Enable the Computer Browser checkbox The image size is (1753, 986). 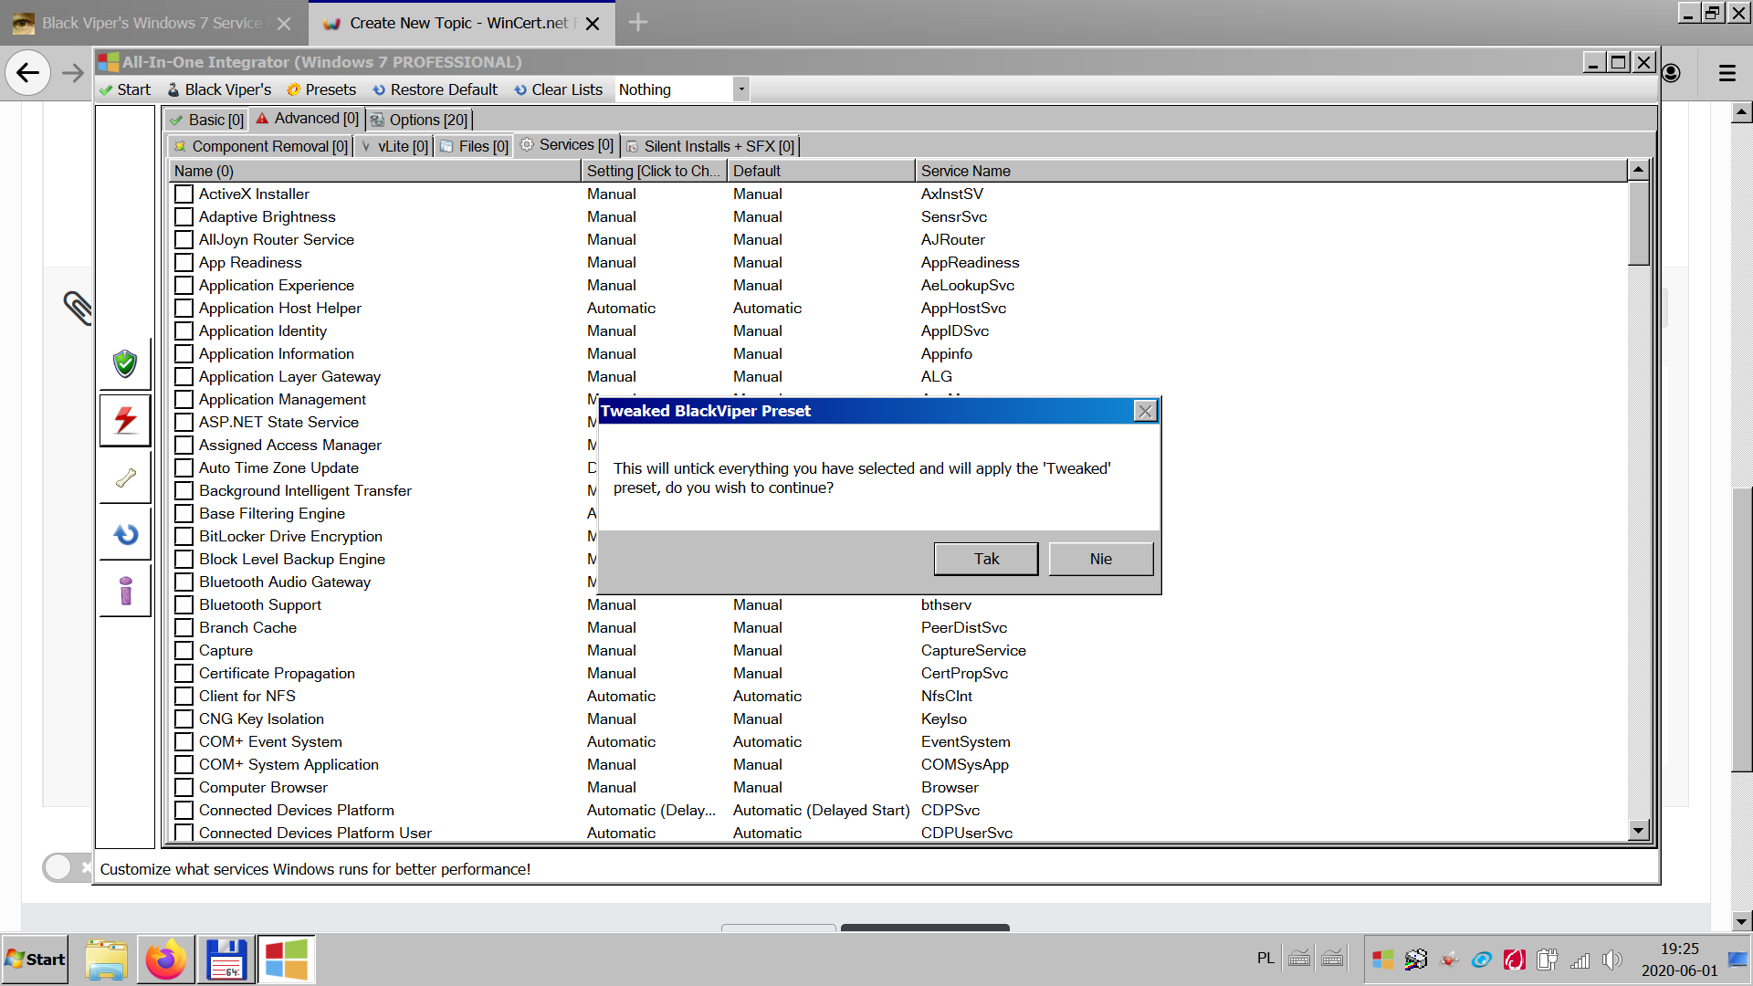coord(184,788)
